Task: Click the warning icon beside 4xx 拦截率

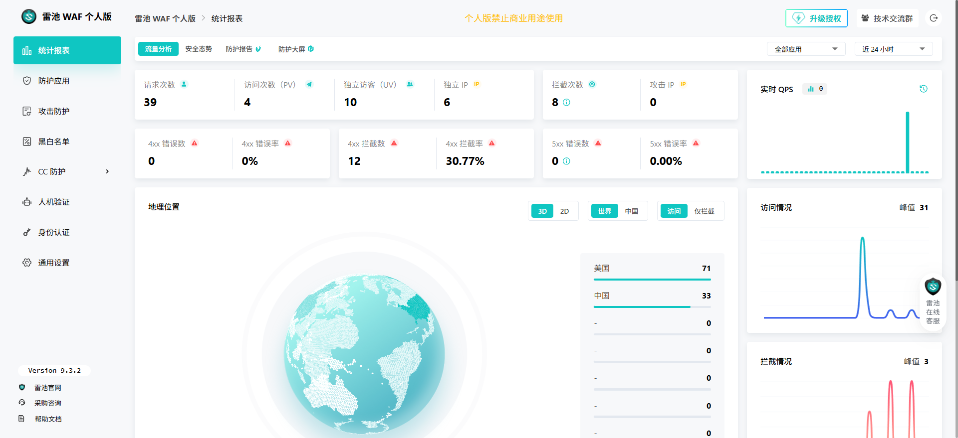Action: tap(492, 144)
